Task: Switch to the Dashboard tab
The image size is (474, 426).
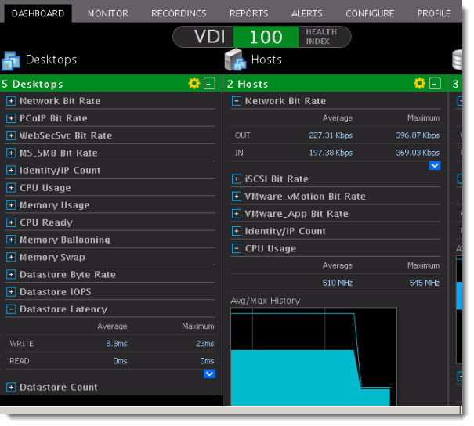Action: (x=38, y=13)
